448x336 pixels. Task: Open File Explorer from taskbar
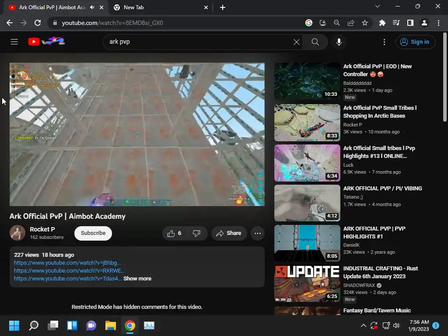pyautogui.click(x=111, y=325)
